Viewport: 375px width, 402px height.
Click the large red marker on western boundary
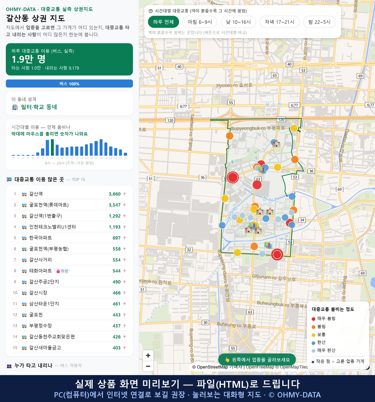[x=233, y=178]
